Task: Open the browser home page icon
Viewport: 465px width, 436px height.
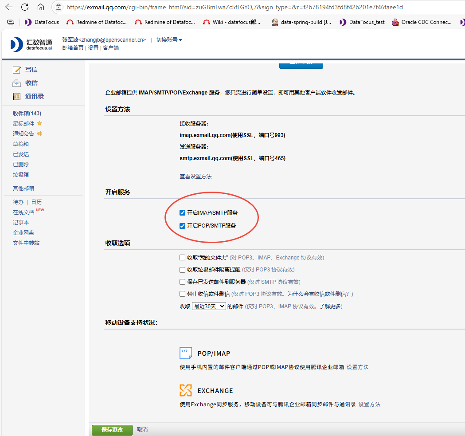Action: 41,7
